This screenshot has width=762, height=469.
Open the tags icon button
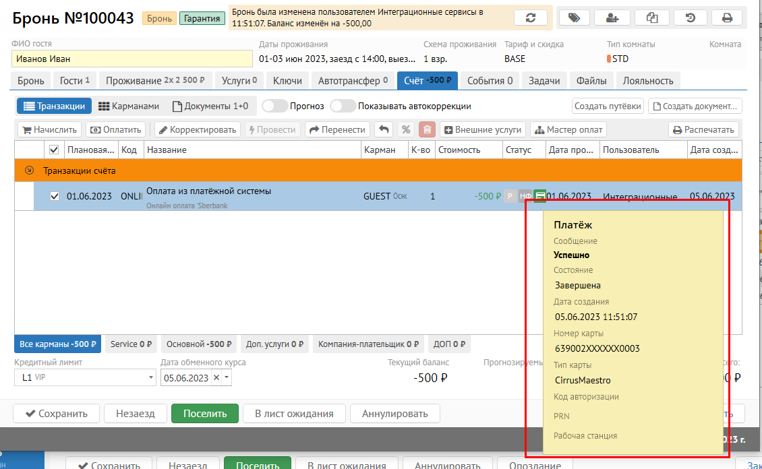[x=573, y=18]
